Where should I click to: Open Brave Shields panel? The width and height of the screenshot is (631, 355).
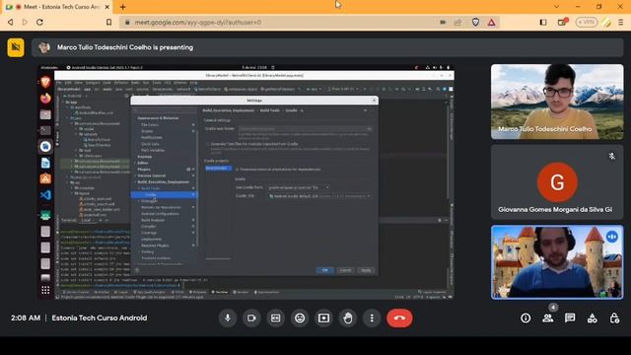coord(475,22)
